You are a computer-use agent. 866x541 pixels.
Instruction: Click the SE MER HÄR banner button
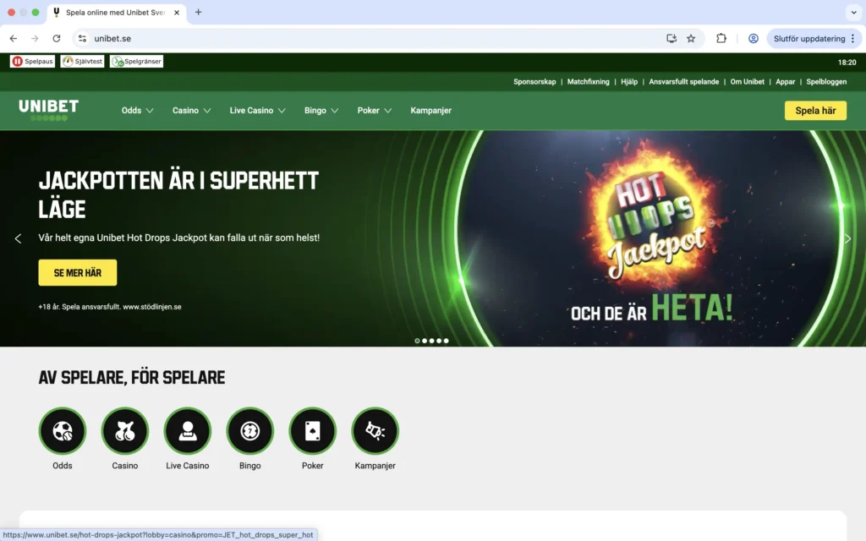77,272
